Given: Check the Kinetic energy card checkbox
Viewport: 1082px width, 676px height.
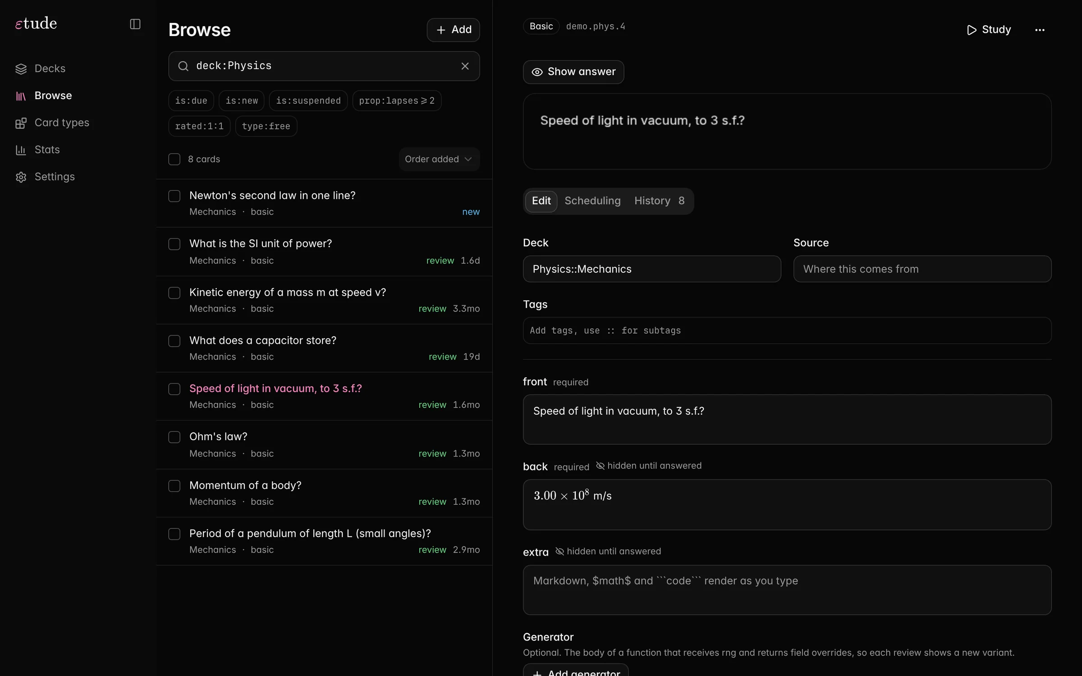Looking at the screenshot, I should pyautogui.click(x=174, y=292).
